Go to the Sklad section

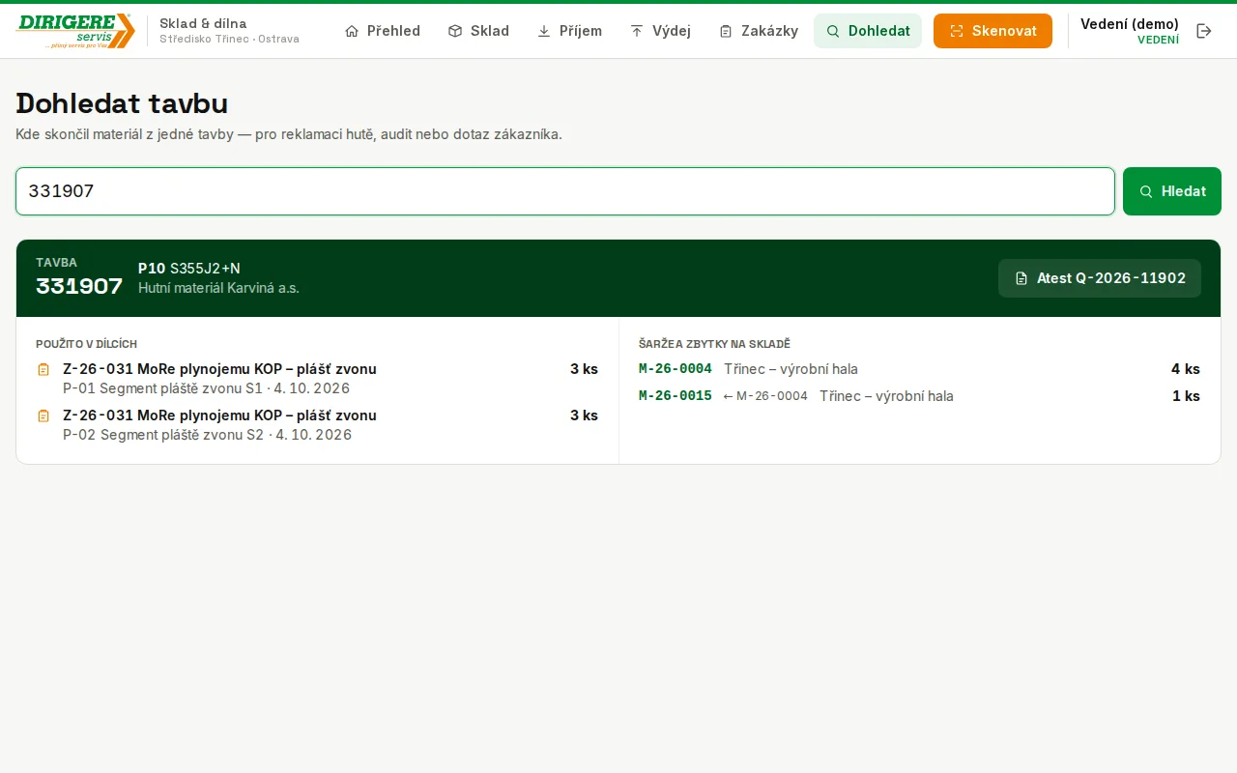point(478,31)
